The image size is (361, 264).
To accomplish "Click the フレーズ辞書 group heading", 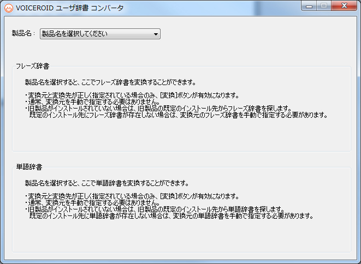I will (32, 66).
